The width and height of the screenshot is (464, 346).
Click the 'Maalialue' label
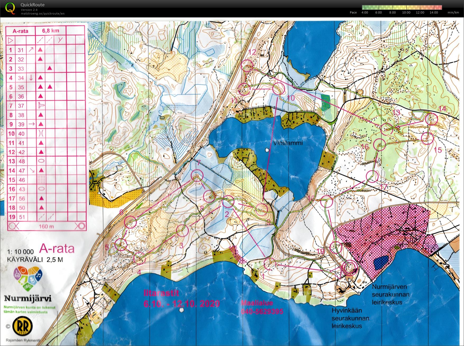(x=257, y=303)
